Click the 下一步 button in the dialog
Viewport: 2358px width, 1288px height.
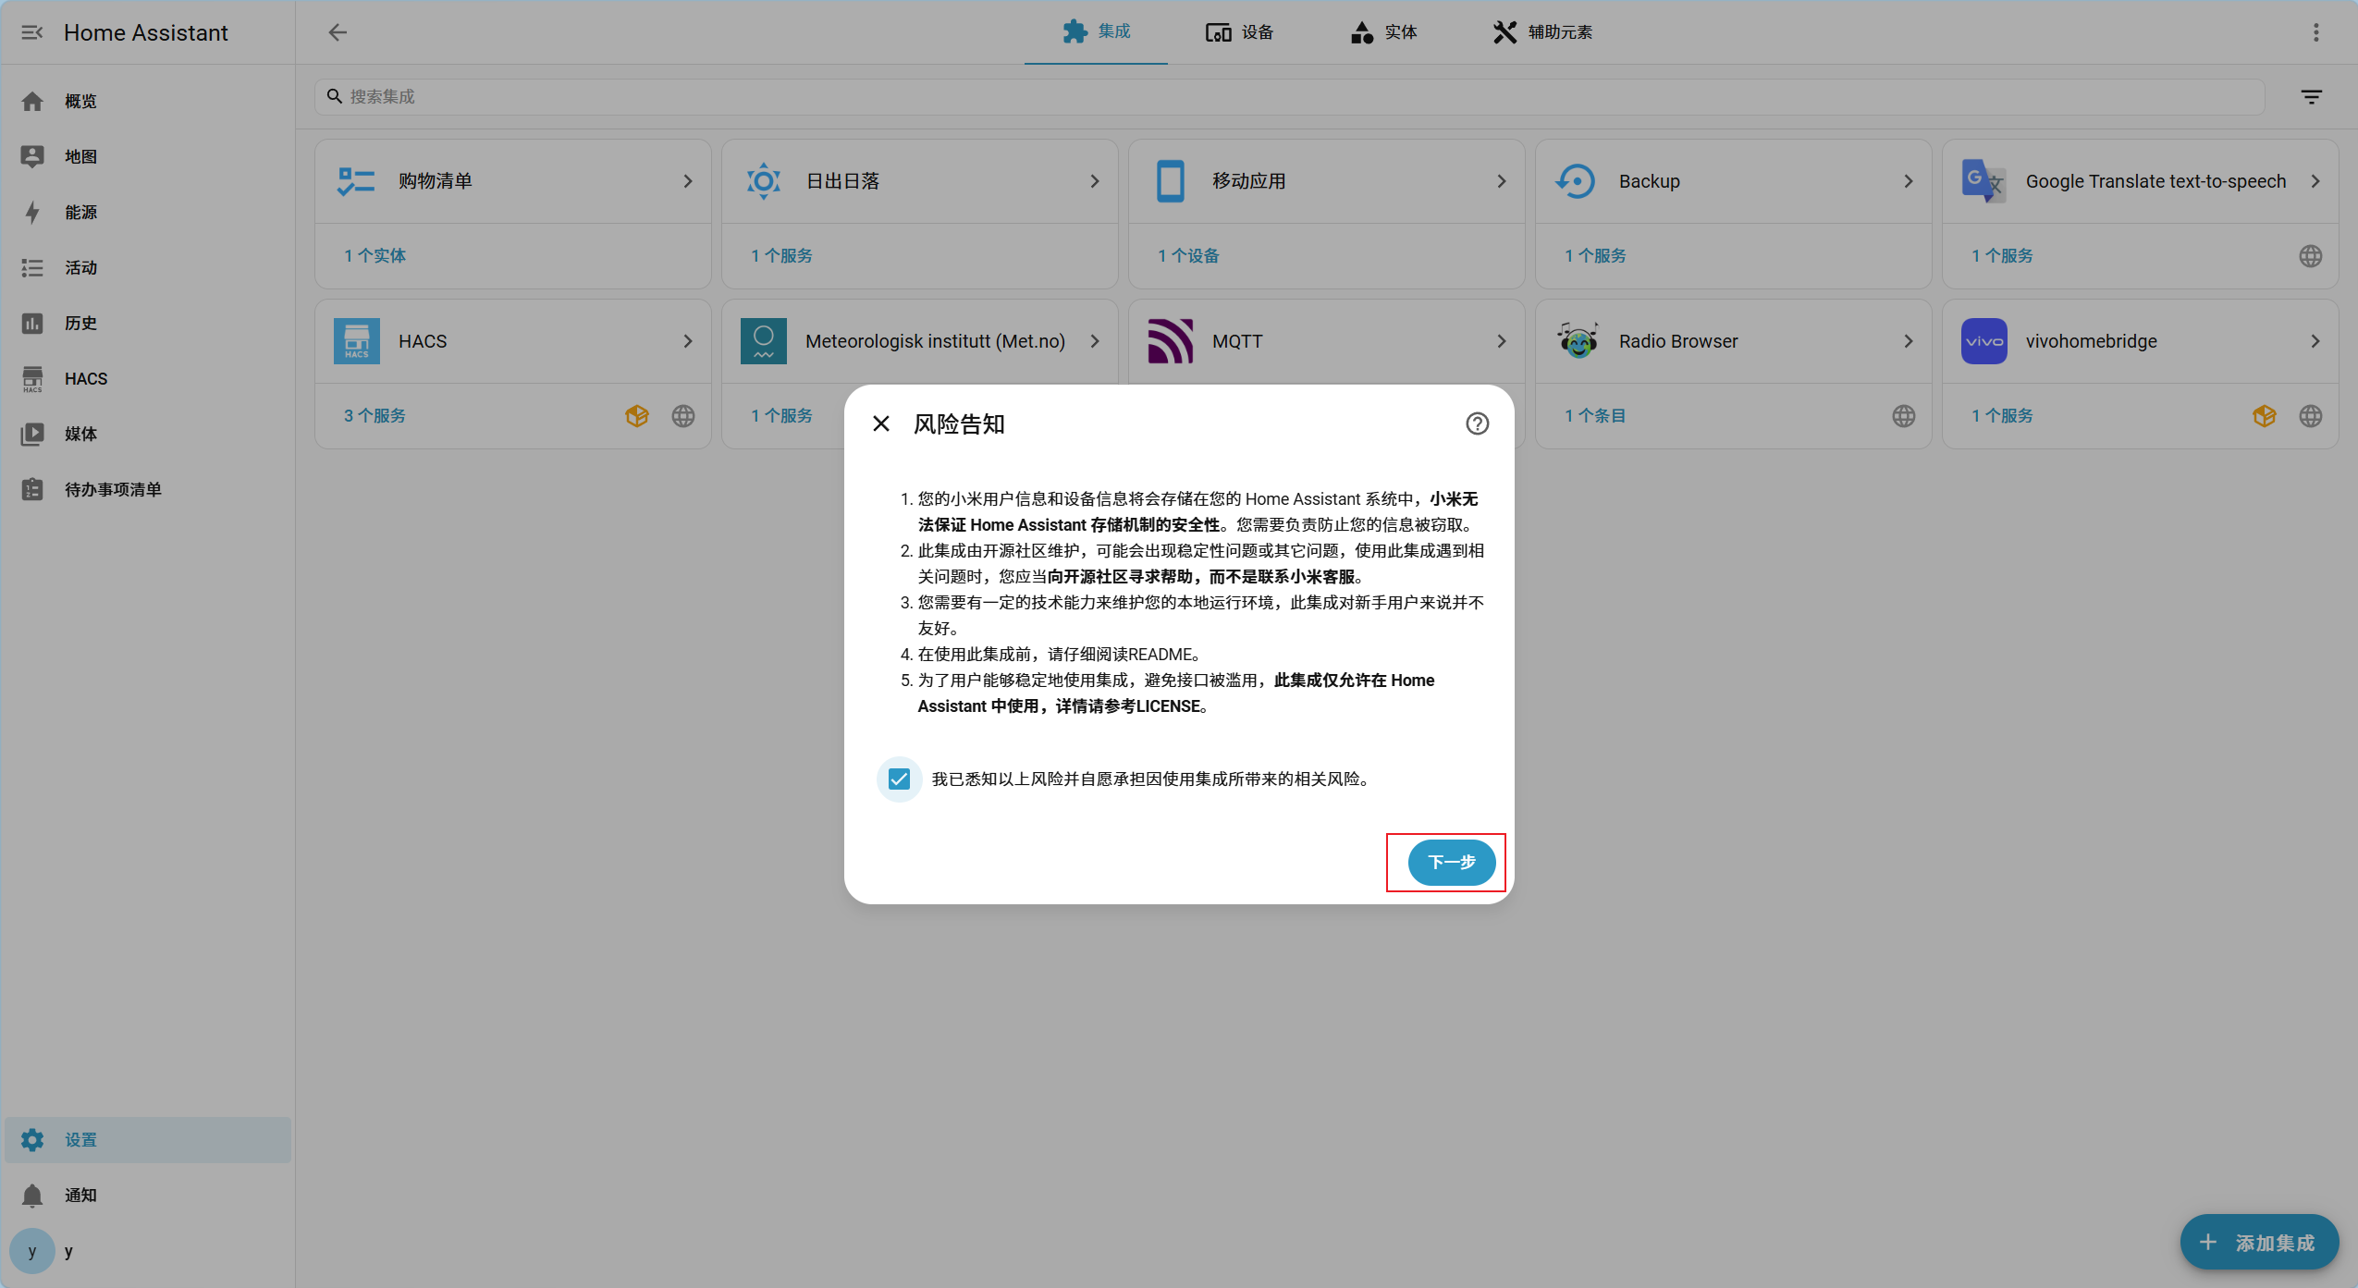pyautogui.click(x=1448, y=862)
